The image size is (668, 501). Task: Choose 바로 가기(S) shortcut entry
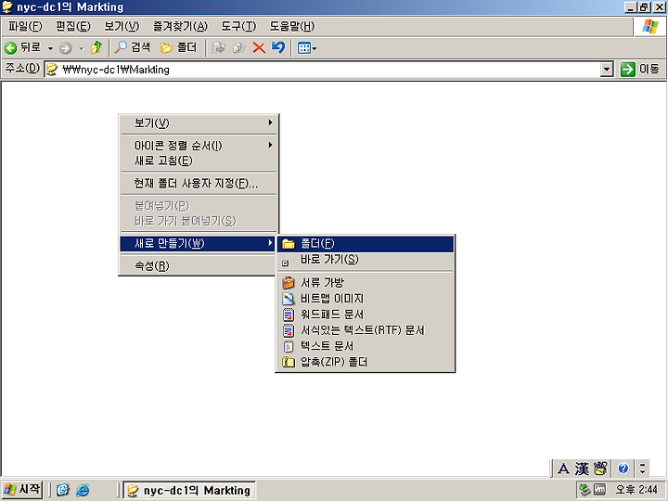click(x=366, y=260)
